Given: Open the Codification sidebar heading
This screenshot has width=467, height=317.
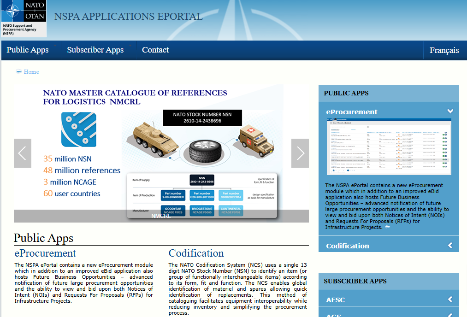Looking at the screenshot, I should [348, 246].
